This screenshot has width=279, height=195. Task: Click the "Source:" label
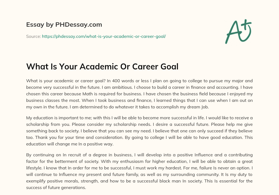click(34, 36)
